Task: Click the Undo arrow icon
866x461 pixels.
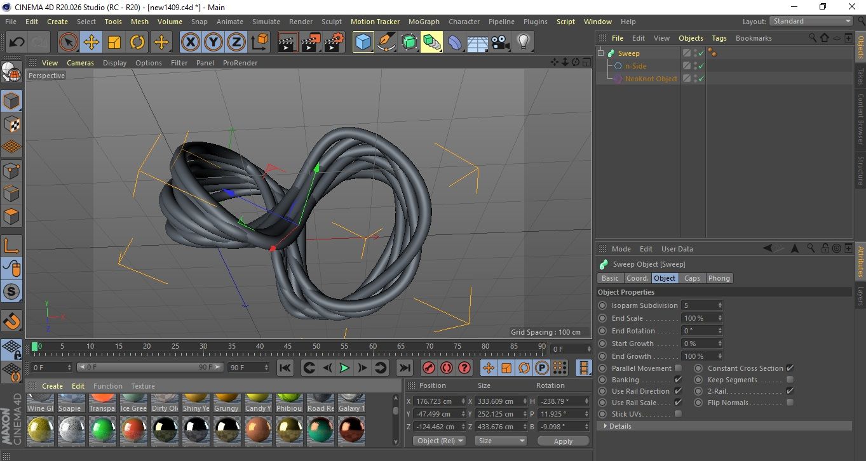Action: pos(17,43)
